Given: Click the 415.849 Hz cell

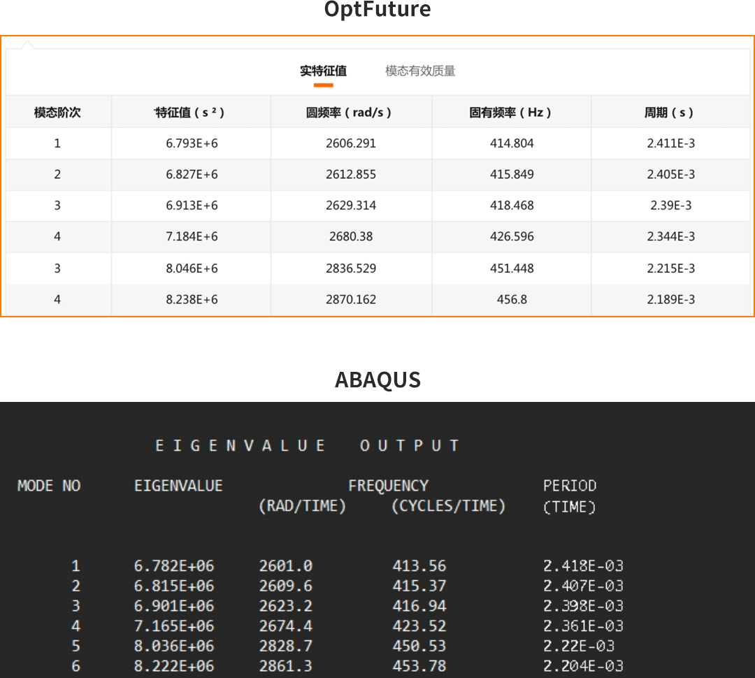Looking at the screenshot, I should pyautogui.click(x=512, y=174).
